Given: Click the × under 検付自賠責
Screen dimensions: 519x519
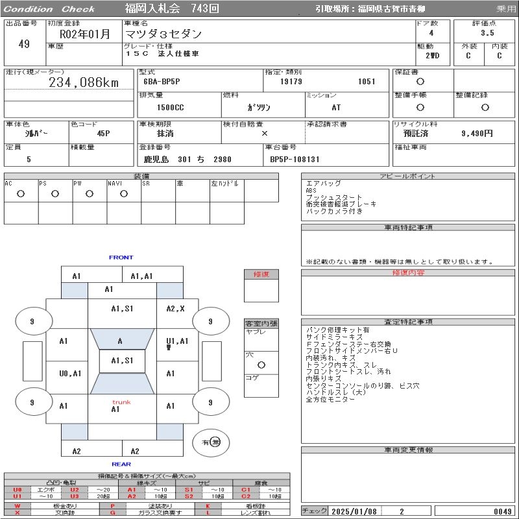Looking at the screenshot, I should pyautogui.click(x=265, y=134).
